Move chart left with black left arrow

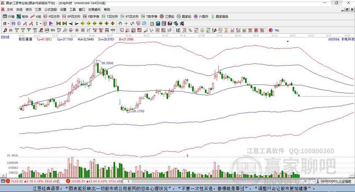coord(71,24)
